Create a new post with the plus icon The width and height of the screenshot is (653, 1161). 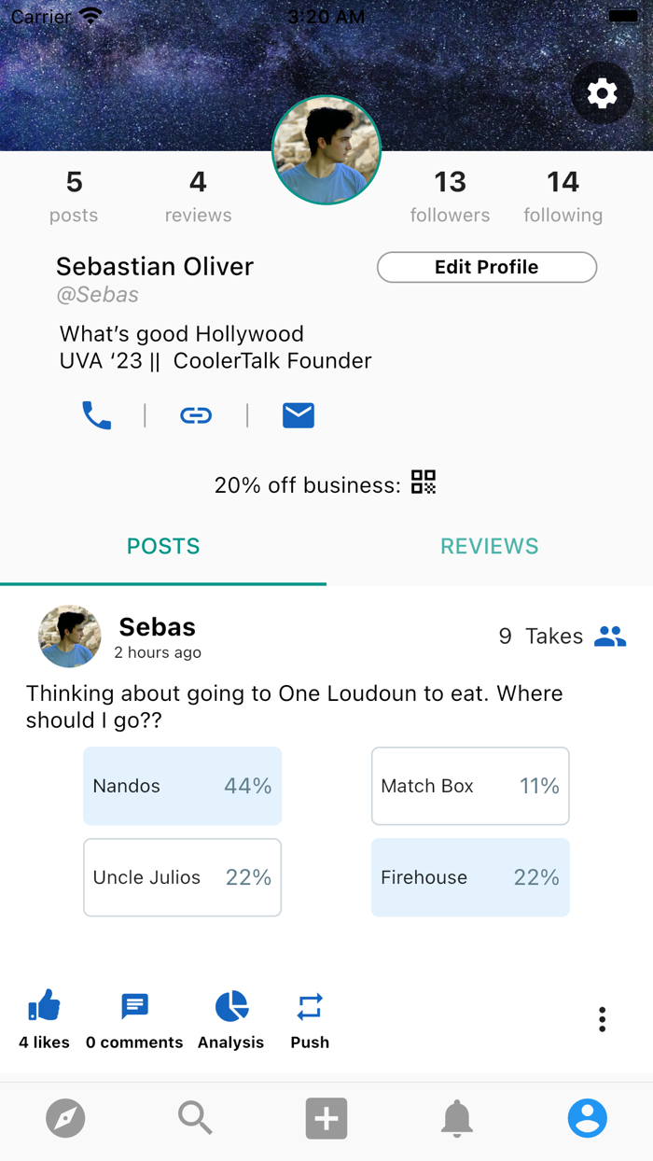[x=326, y=1117]
